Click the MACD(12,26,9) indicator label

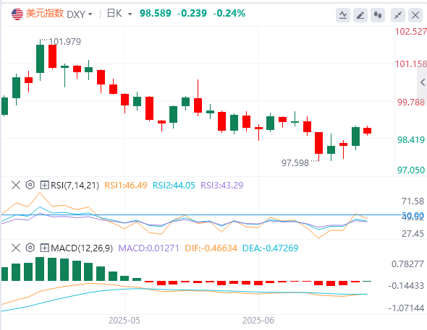(82, 248)
